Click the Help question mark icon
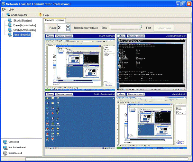The image size is (193, 162). (x=40, y=15)
